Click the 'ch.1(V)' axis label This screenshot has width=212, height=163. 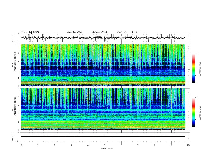pyautogui.click(x=13, y=38)
